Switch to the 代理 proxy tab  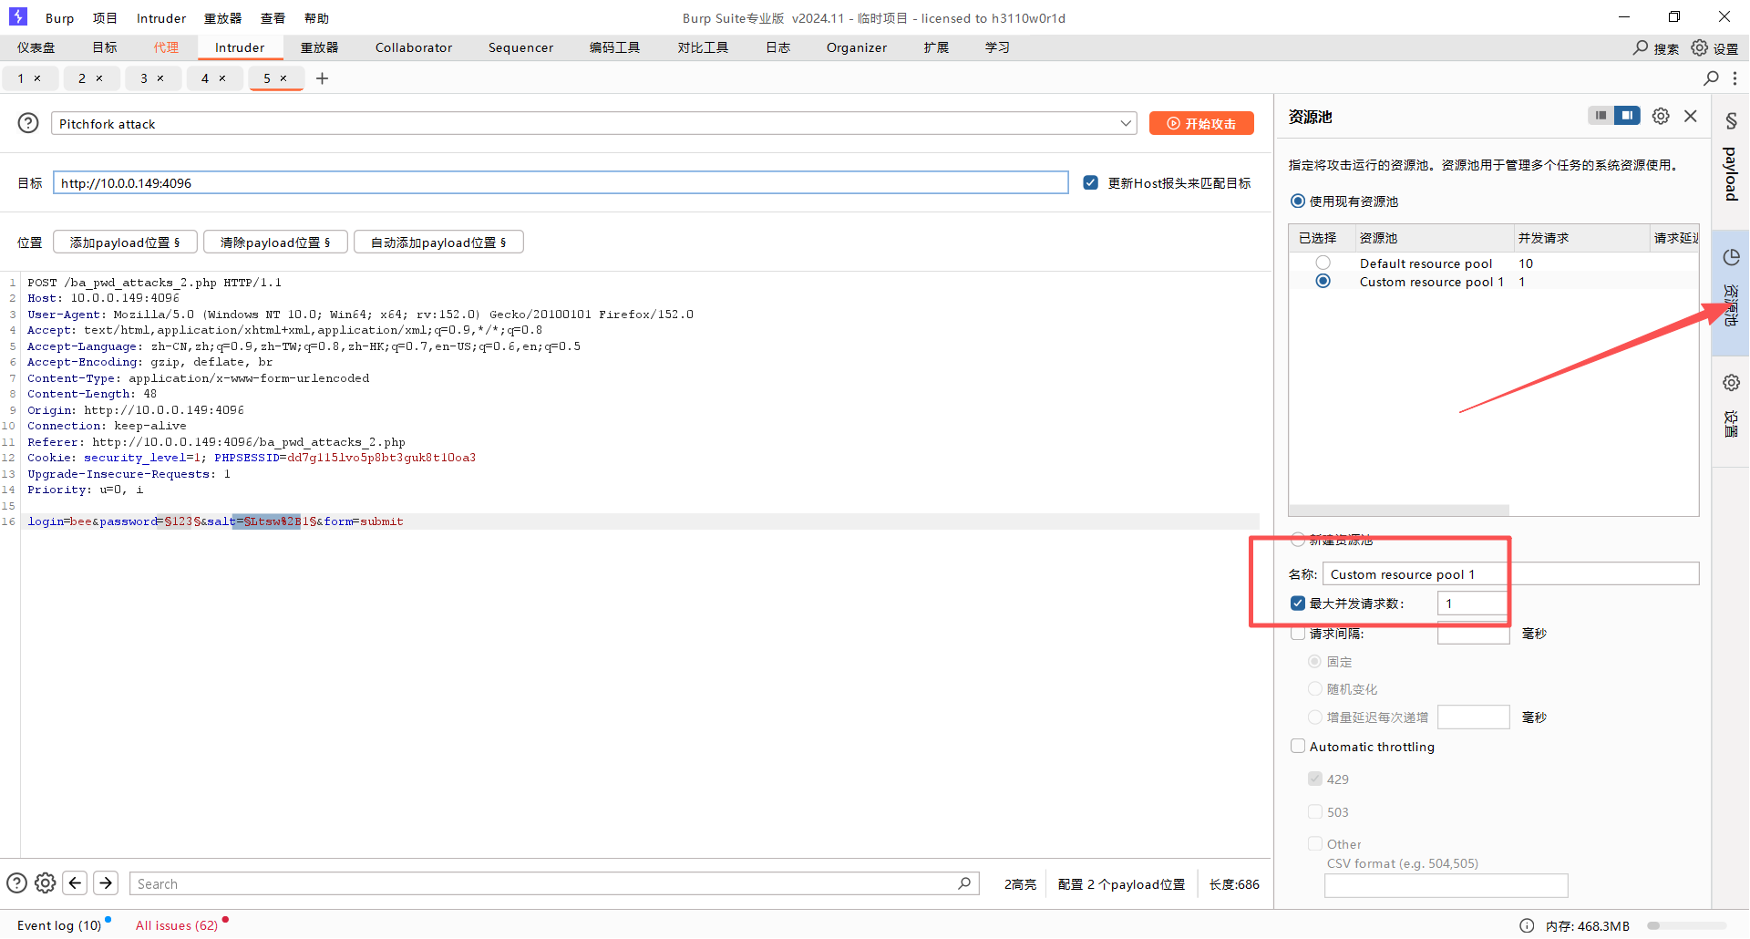(166, 47)
